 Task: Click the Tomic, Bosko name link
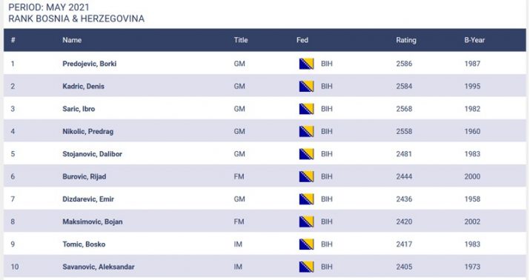click(x=84, y=244)
